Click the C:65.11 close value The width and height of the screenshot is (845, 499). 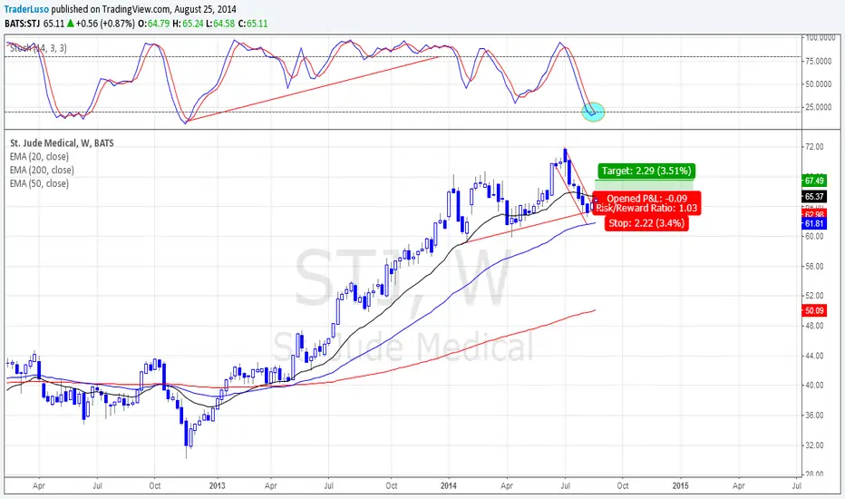[253, 24]
